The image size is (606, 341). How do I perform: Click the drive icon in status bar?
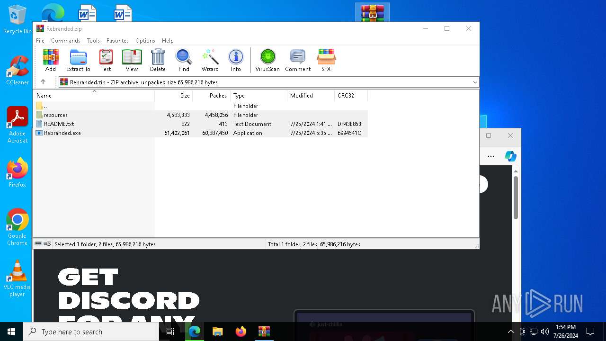coord(38,244)
